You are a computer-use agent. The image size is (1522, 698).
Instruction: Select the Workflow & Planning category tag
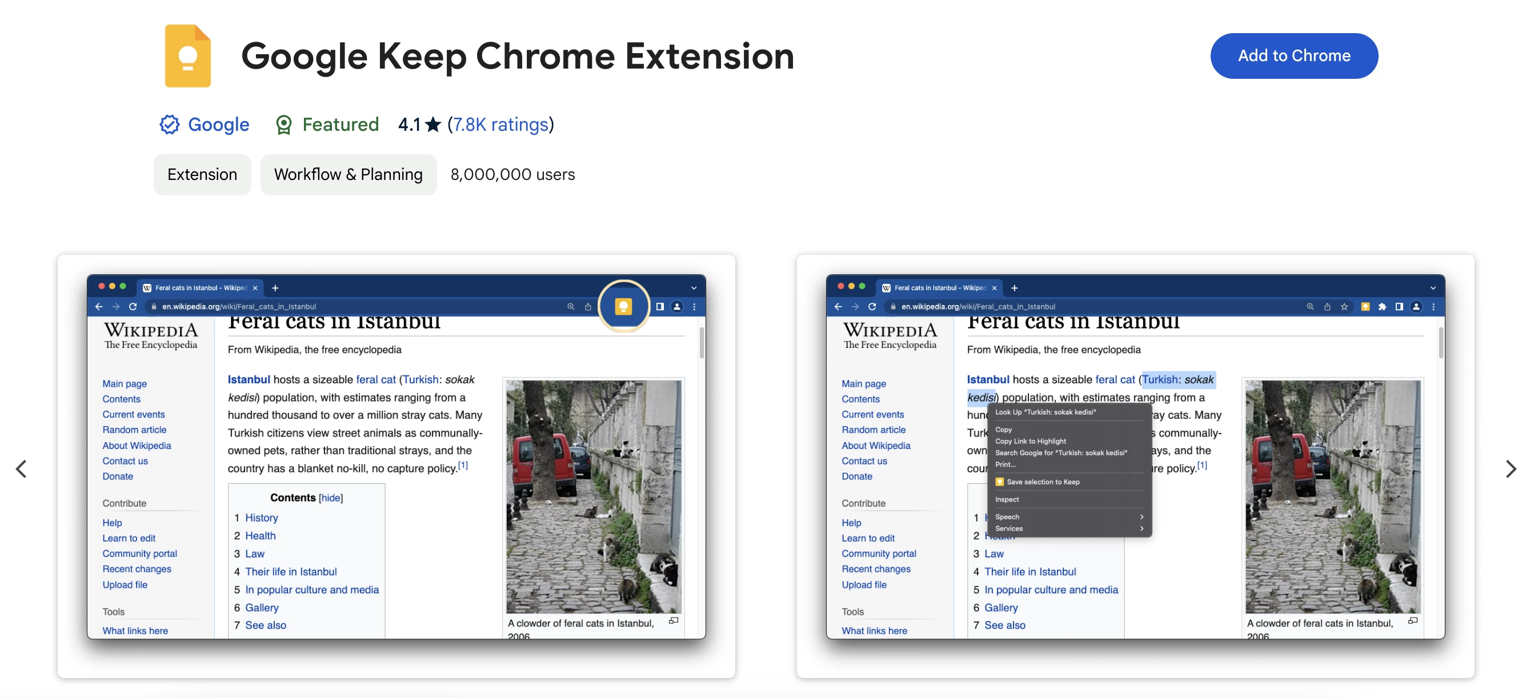coord(349,175)
